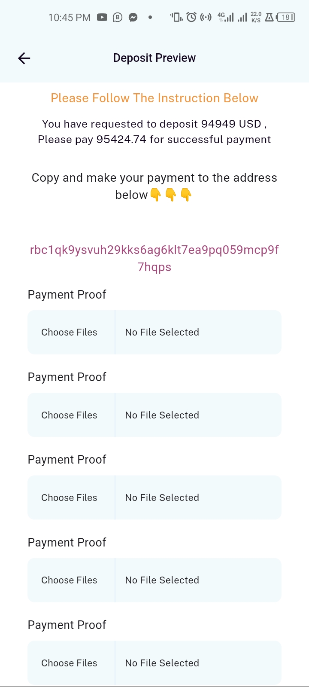The height and width of the screenshot is (687, 309).
Task: Tap the alarm clock status icon
Action: click(192, 18)
